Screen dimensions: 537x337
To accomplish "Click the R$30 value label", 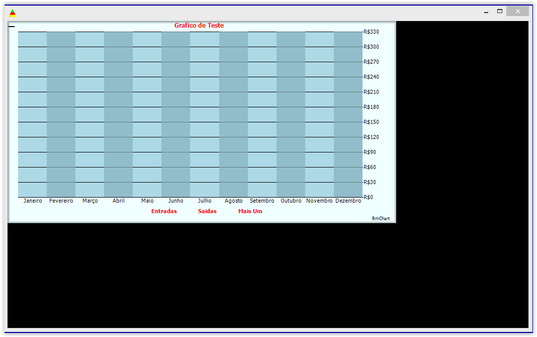I will click(x=370, y=182).
